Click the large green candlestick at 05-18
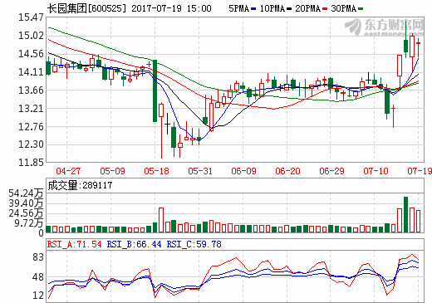The image size is (432, 303). pos(155,90)
